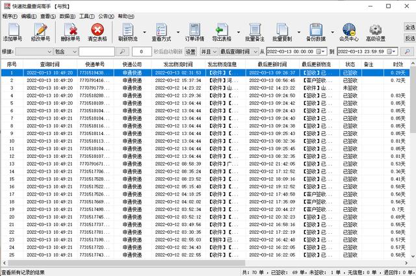Open the 数据 menu
This screenshot has height=276, width=416.
click(66, 14)
